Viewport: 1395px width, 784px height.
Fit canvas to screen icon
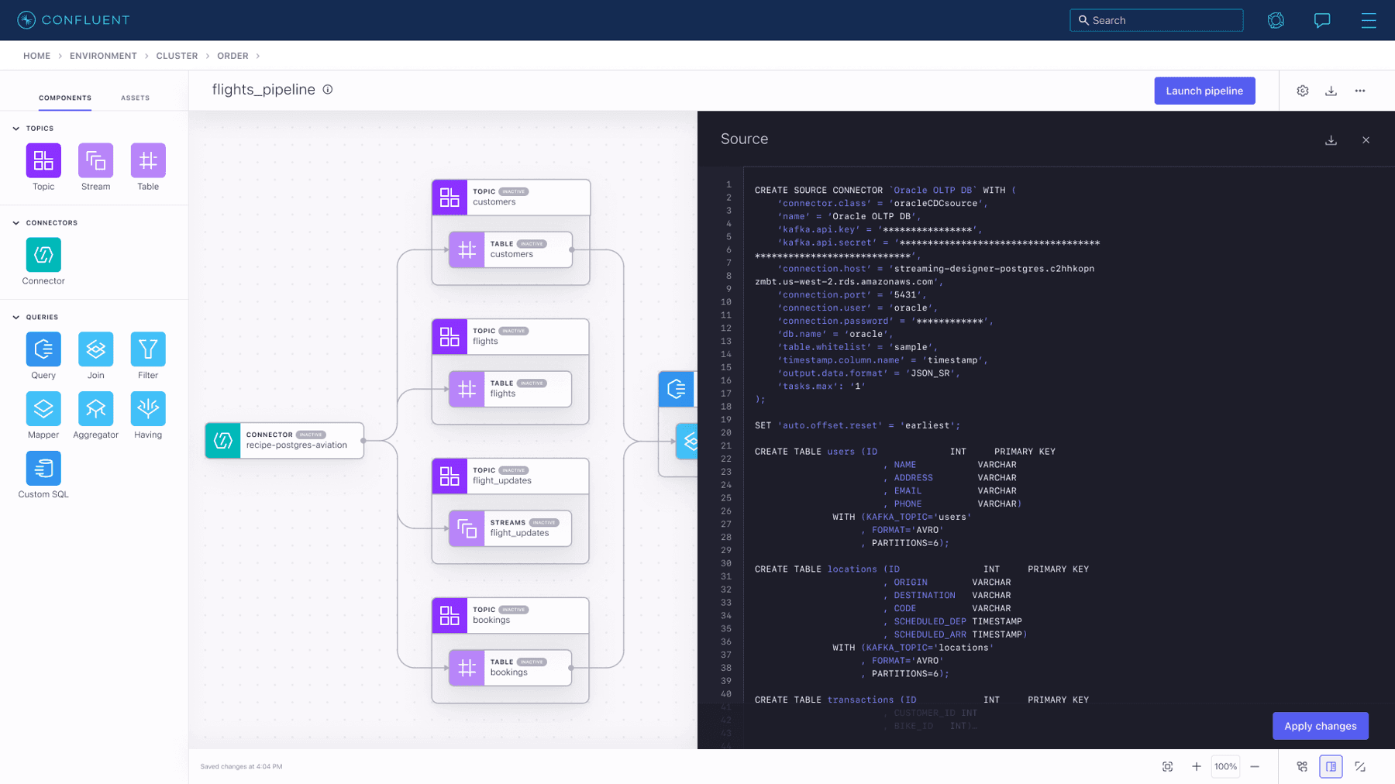1167,766
